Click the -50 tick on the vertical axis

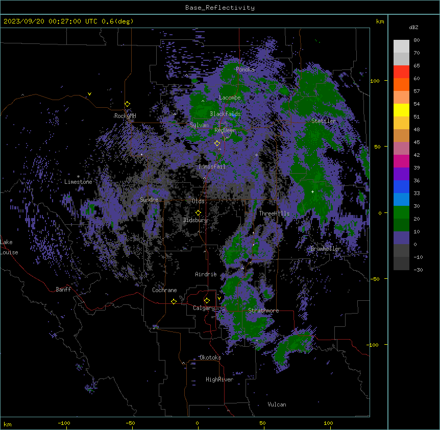[375, 279]
